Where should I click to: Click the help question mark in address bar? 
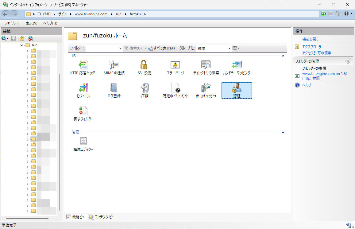click(x=346, y=14)
